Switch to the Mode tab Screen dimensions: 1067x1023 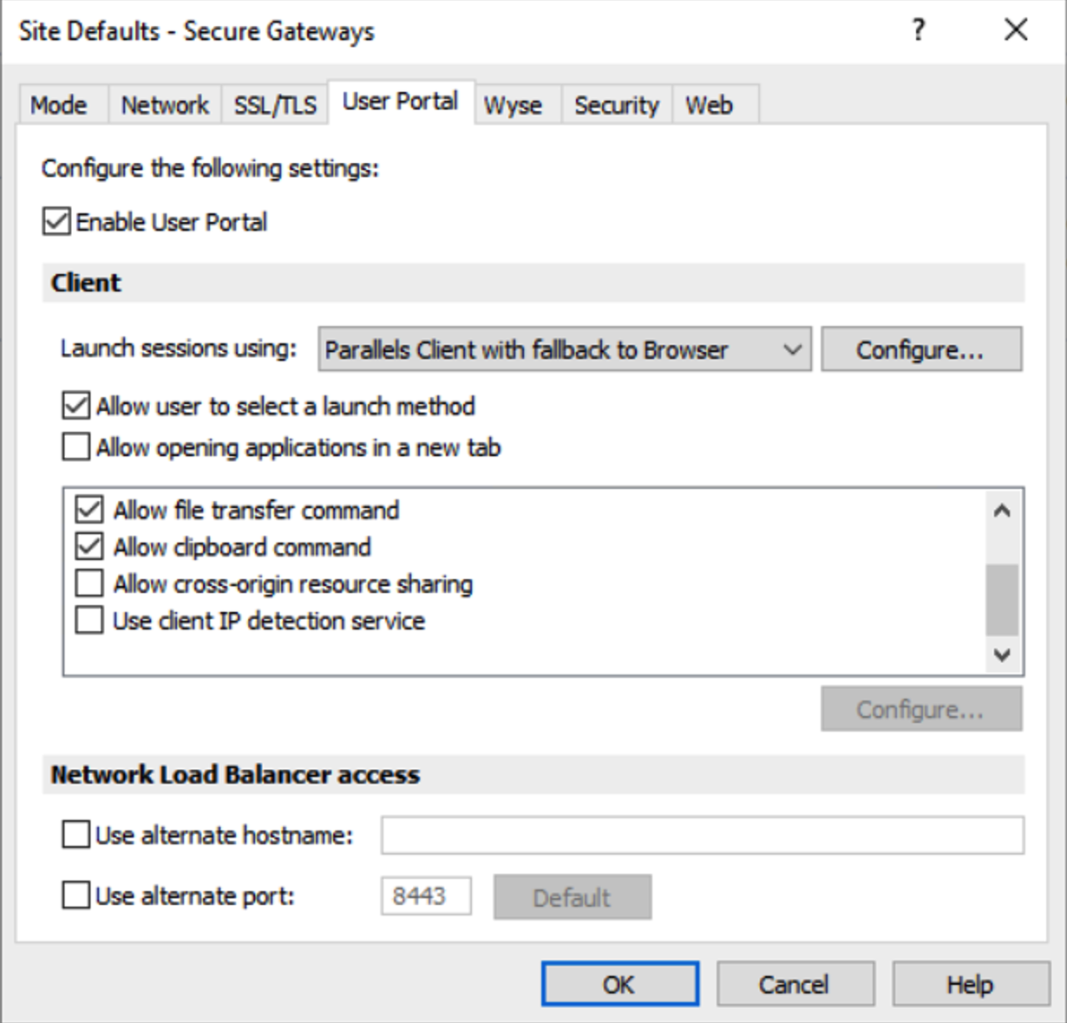(x=59, y=105)
